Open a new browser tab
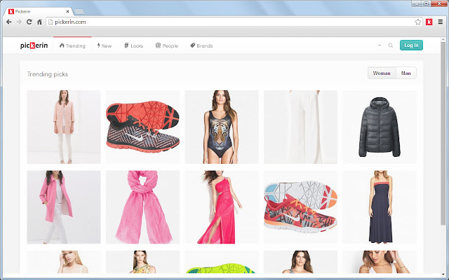Viewport: 449px width, 280px height. [x=79, y=11]
